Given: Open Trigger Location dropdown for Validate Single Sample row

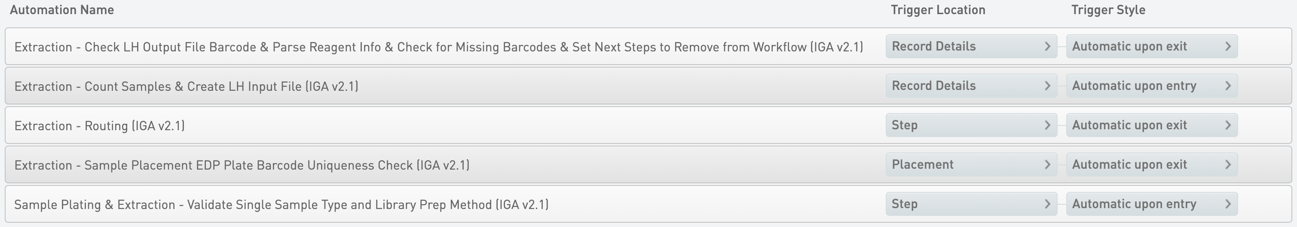Looking at the screenshot, I should tap(971, 204).
